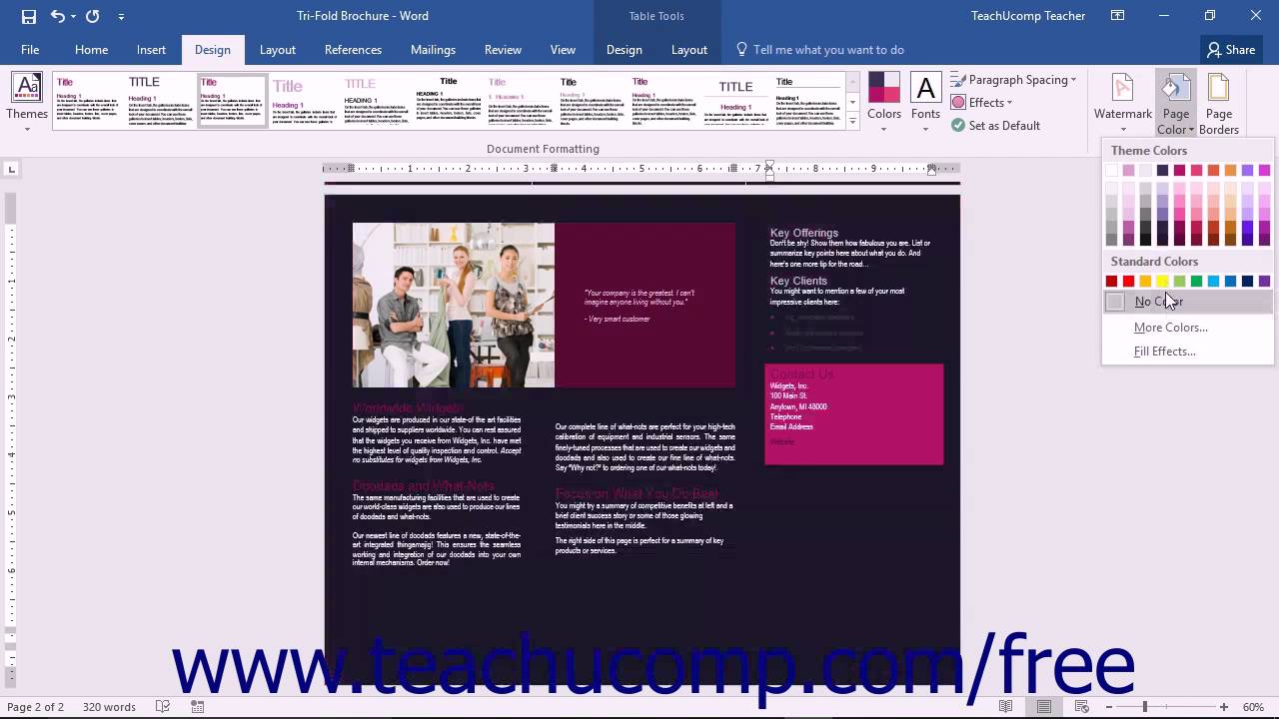Screen dimensions: 1279x719
Task: Switch to the View tab
Action: pos(563,49)
